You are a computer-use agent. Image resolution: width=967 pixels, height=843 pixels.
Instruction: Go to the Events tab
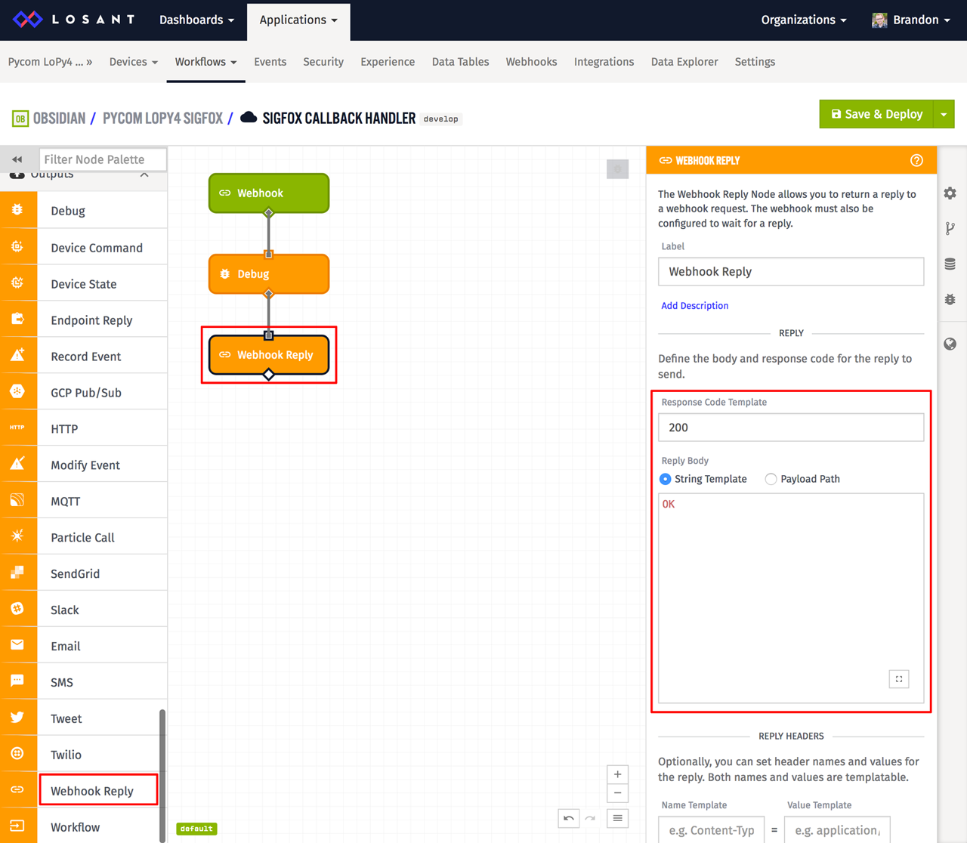click(270, 62)
